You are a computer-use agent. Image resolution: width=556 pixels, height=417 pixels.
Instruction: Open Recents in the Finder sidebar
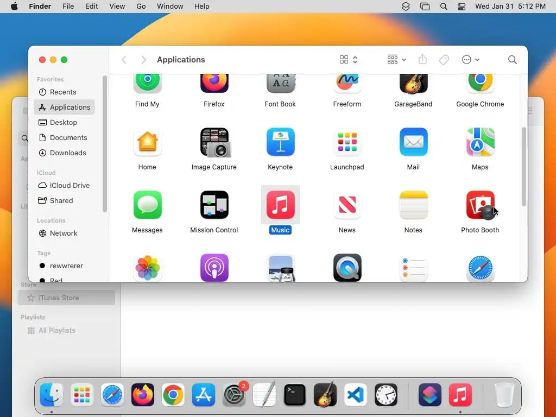tap(64, 92)
